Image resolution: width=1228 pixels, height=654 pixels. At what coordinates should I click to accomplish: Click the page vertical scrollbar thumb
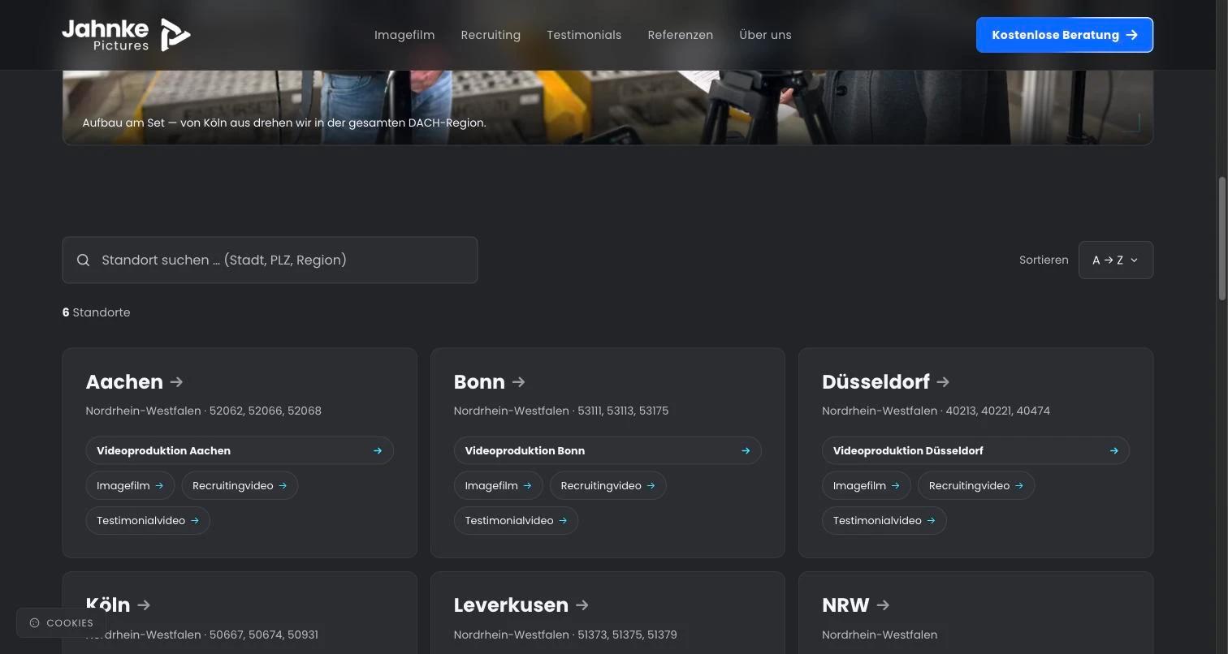tap(1222, 239)
